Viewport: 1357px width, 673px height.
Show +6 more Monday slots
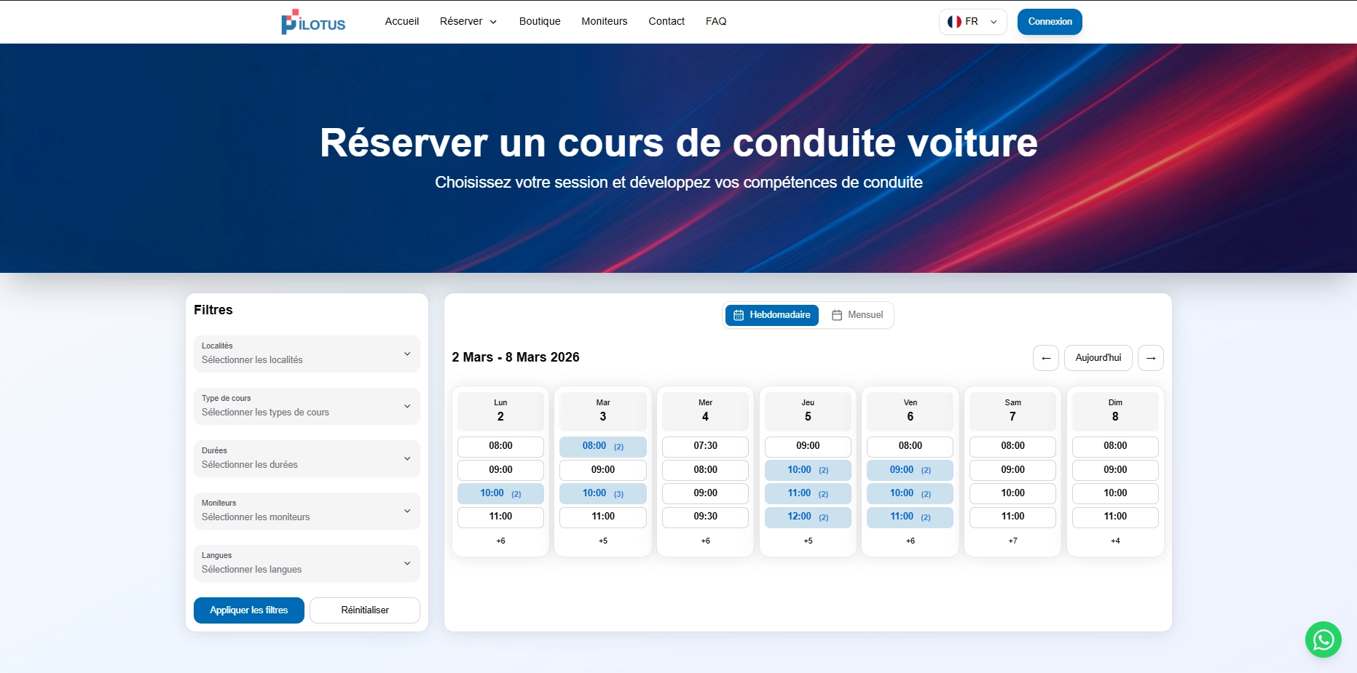500,541
